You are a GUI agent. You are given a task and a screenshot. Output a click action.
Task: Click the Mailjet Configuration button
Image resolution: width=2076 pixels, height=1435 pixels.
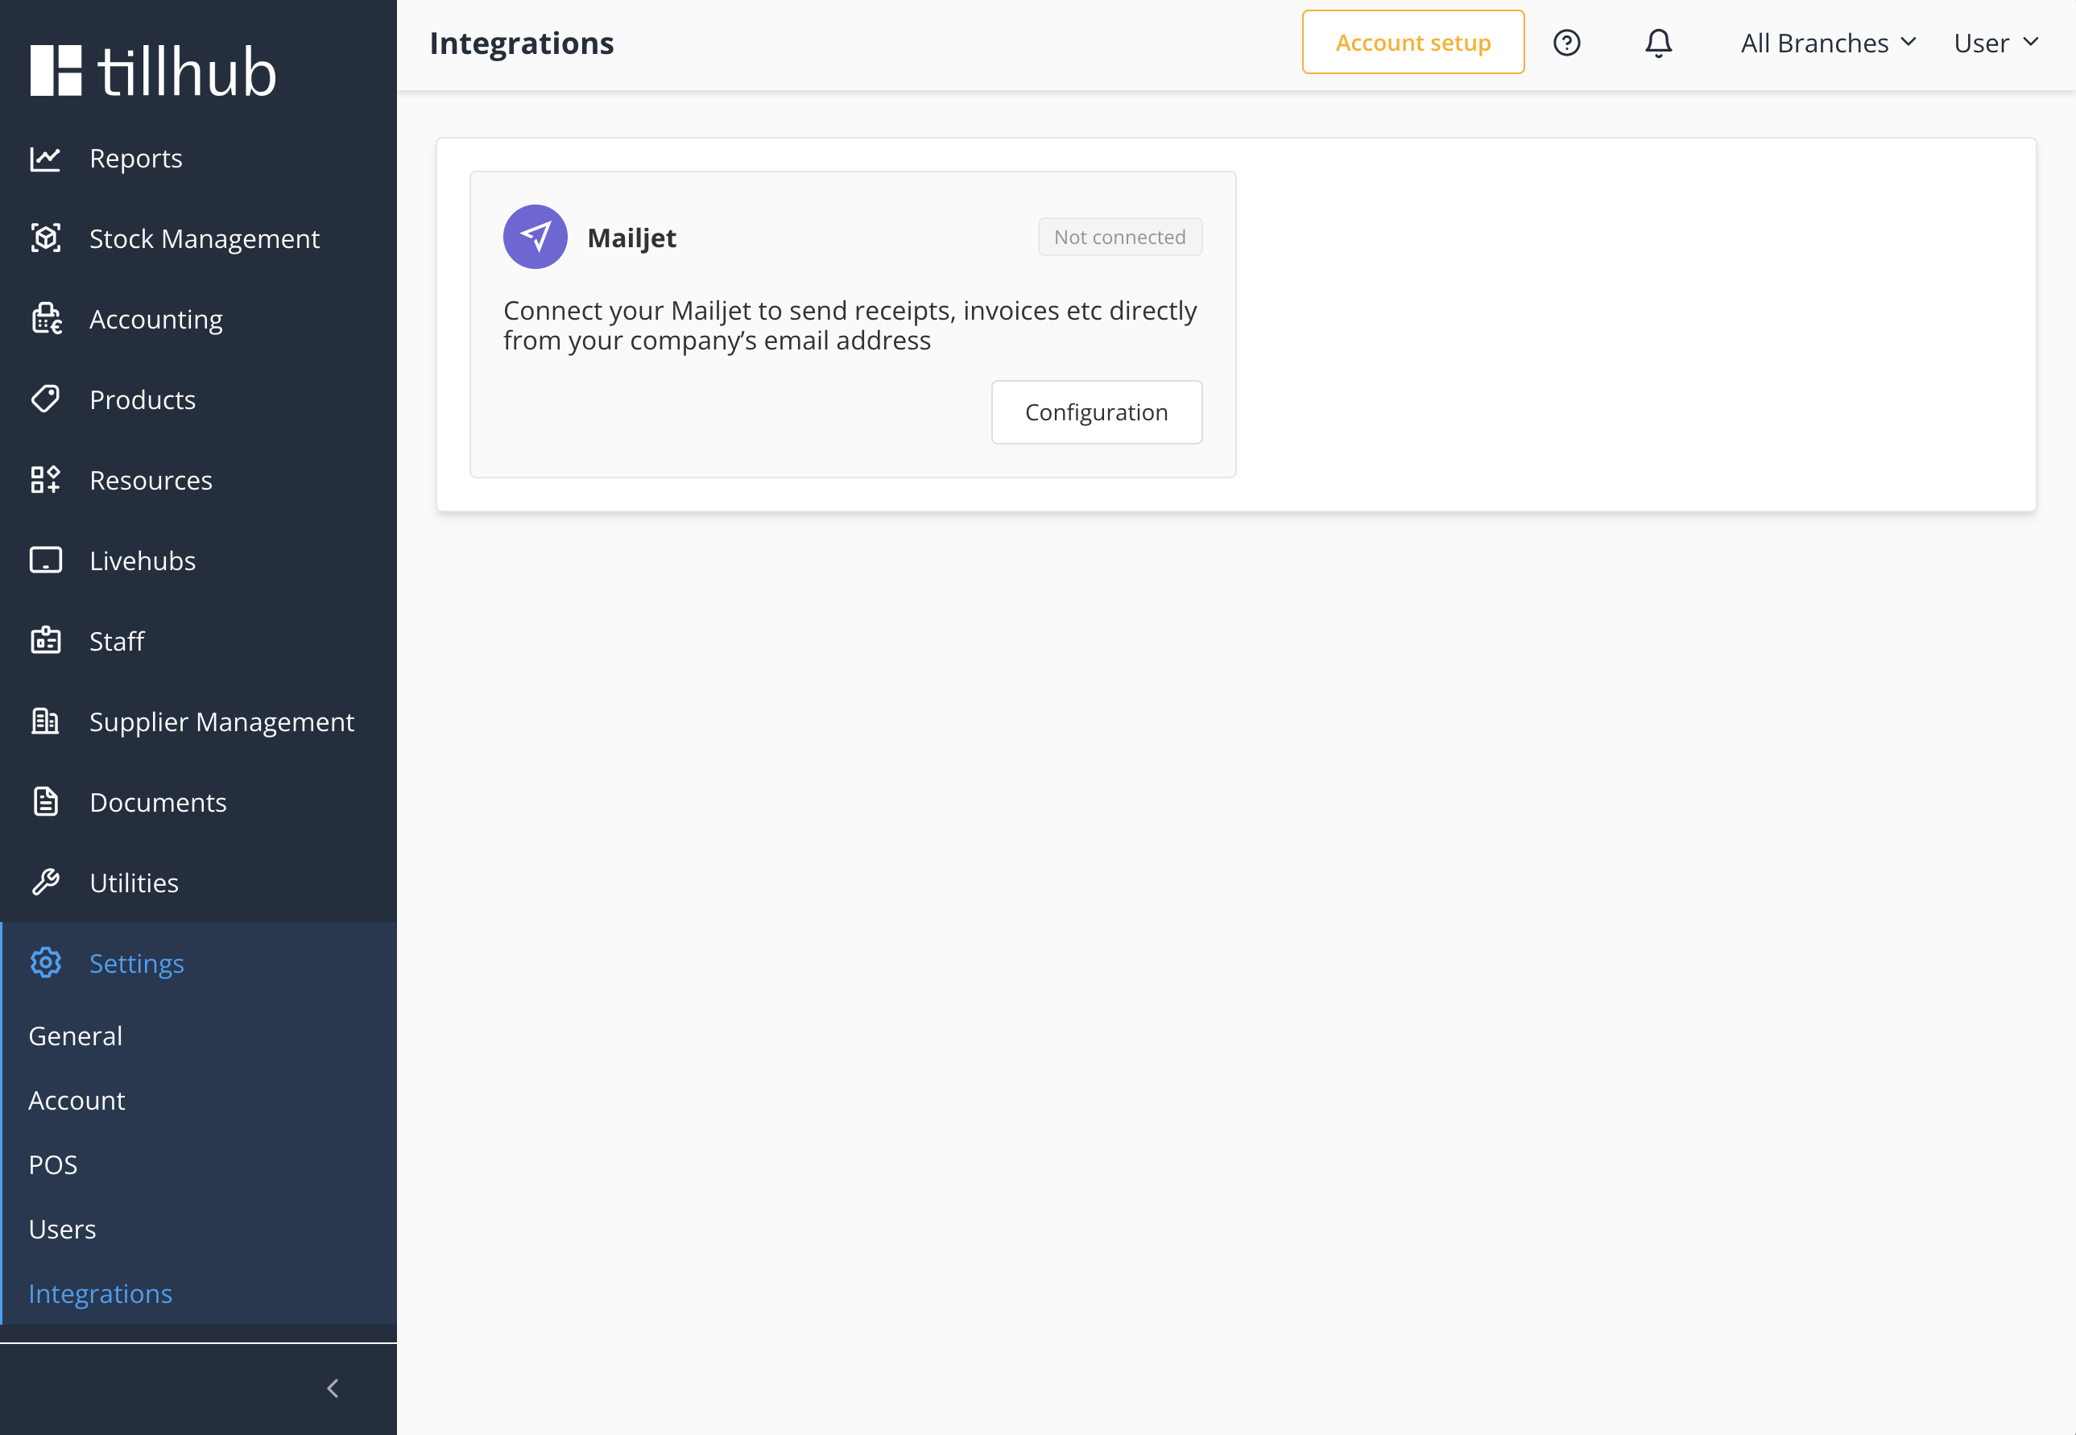click(1096, 411)
